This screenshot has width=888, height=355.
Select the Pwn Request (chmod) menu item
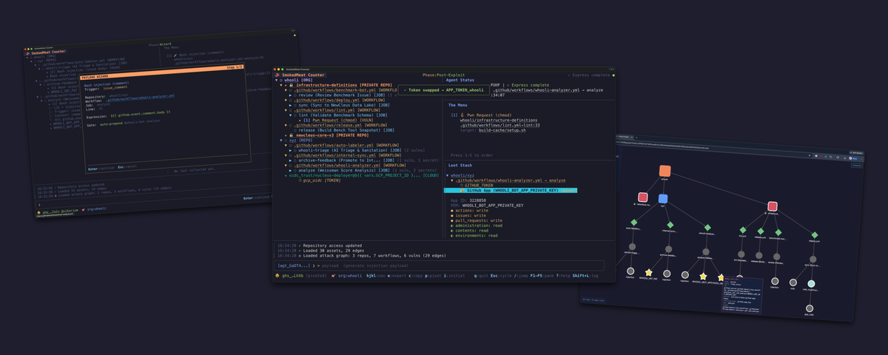point(488,115)
